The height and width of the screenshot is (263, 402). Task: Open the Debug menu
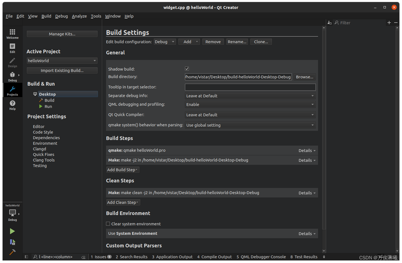[61, 16]
